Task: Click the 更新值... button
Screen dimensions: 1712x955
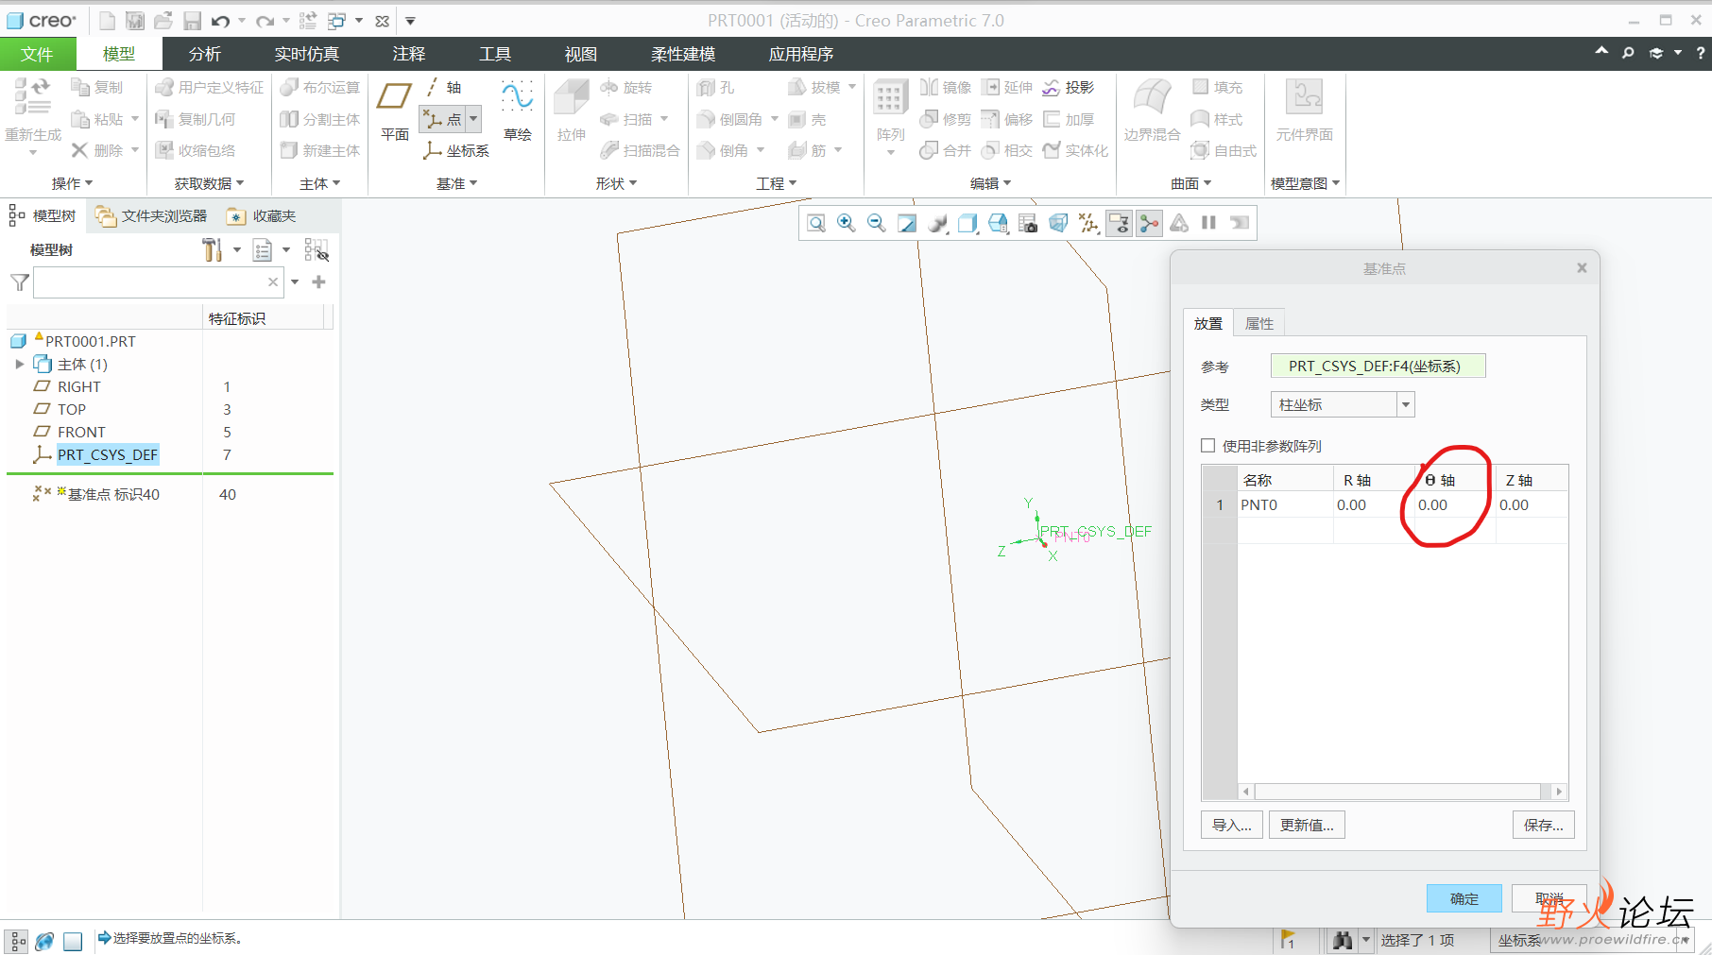Action: (x=1307, y=825)
